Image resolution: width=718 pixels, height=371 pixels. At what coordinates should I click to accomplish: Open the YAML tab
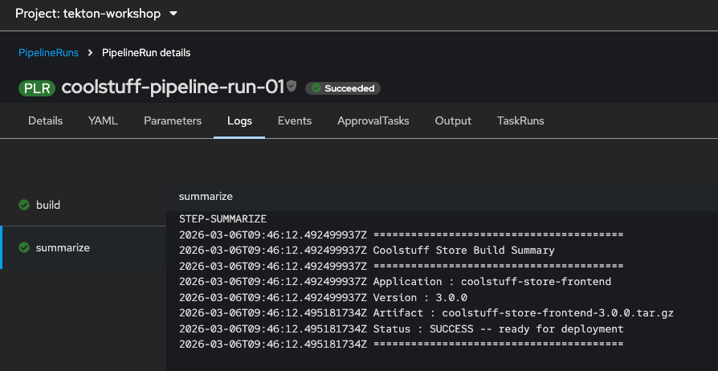click(103, 121)
